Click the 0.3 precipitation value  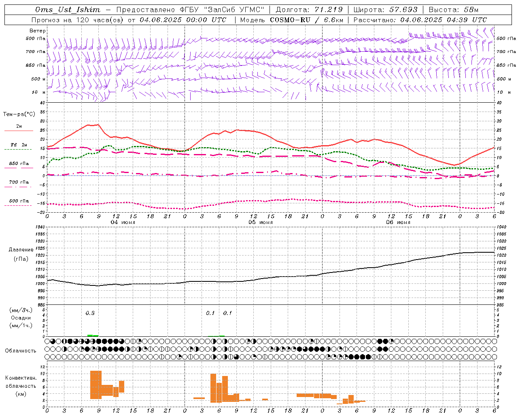[90, 313]
